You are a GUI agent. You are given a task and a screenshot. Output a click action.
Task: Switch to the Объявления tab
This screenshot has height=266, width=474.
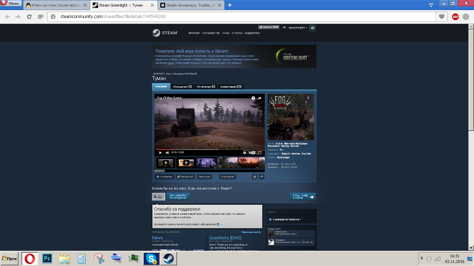[x=205, y=87]
